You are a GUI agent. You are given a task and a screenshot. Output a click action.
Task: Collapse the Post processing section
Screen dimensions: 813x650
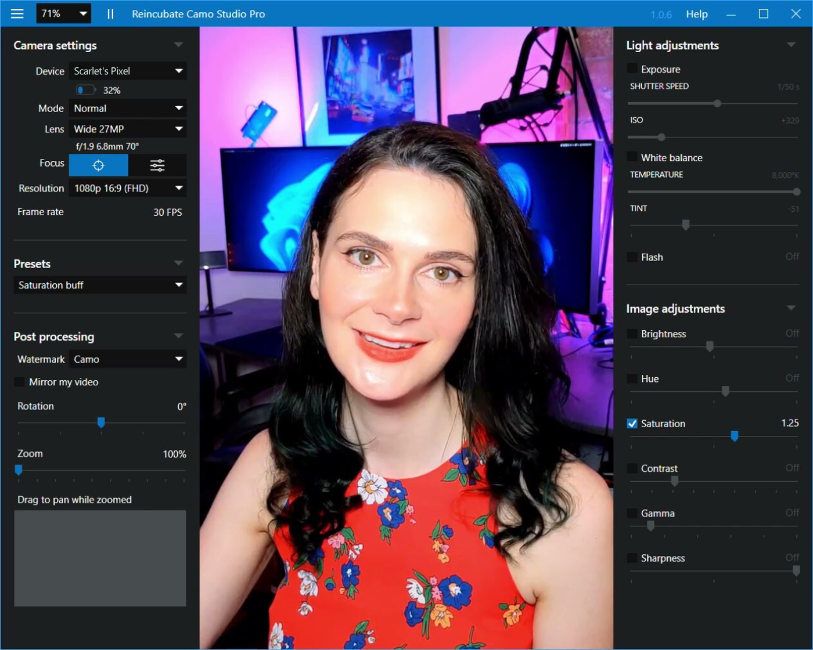point(178,336)
